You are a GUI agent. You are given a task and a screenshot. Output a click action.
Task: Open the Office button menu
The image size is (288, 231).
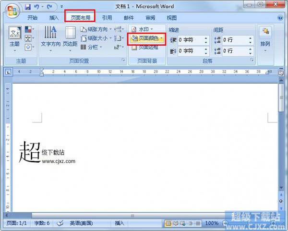click(12, 10)
